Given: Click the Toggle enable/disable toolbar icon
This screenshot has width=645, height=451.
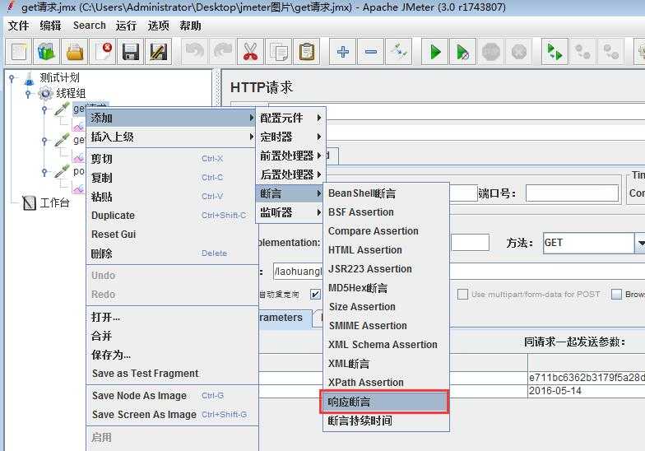Looking at the screenshot, I should click(398, 52).
